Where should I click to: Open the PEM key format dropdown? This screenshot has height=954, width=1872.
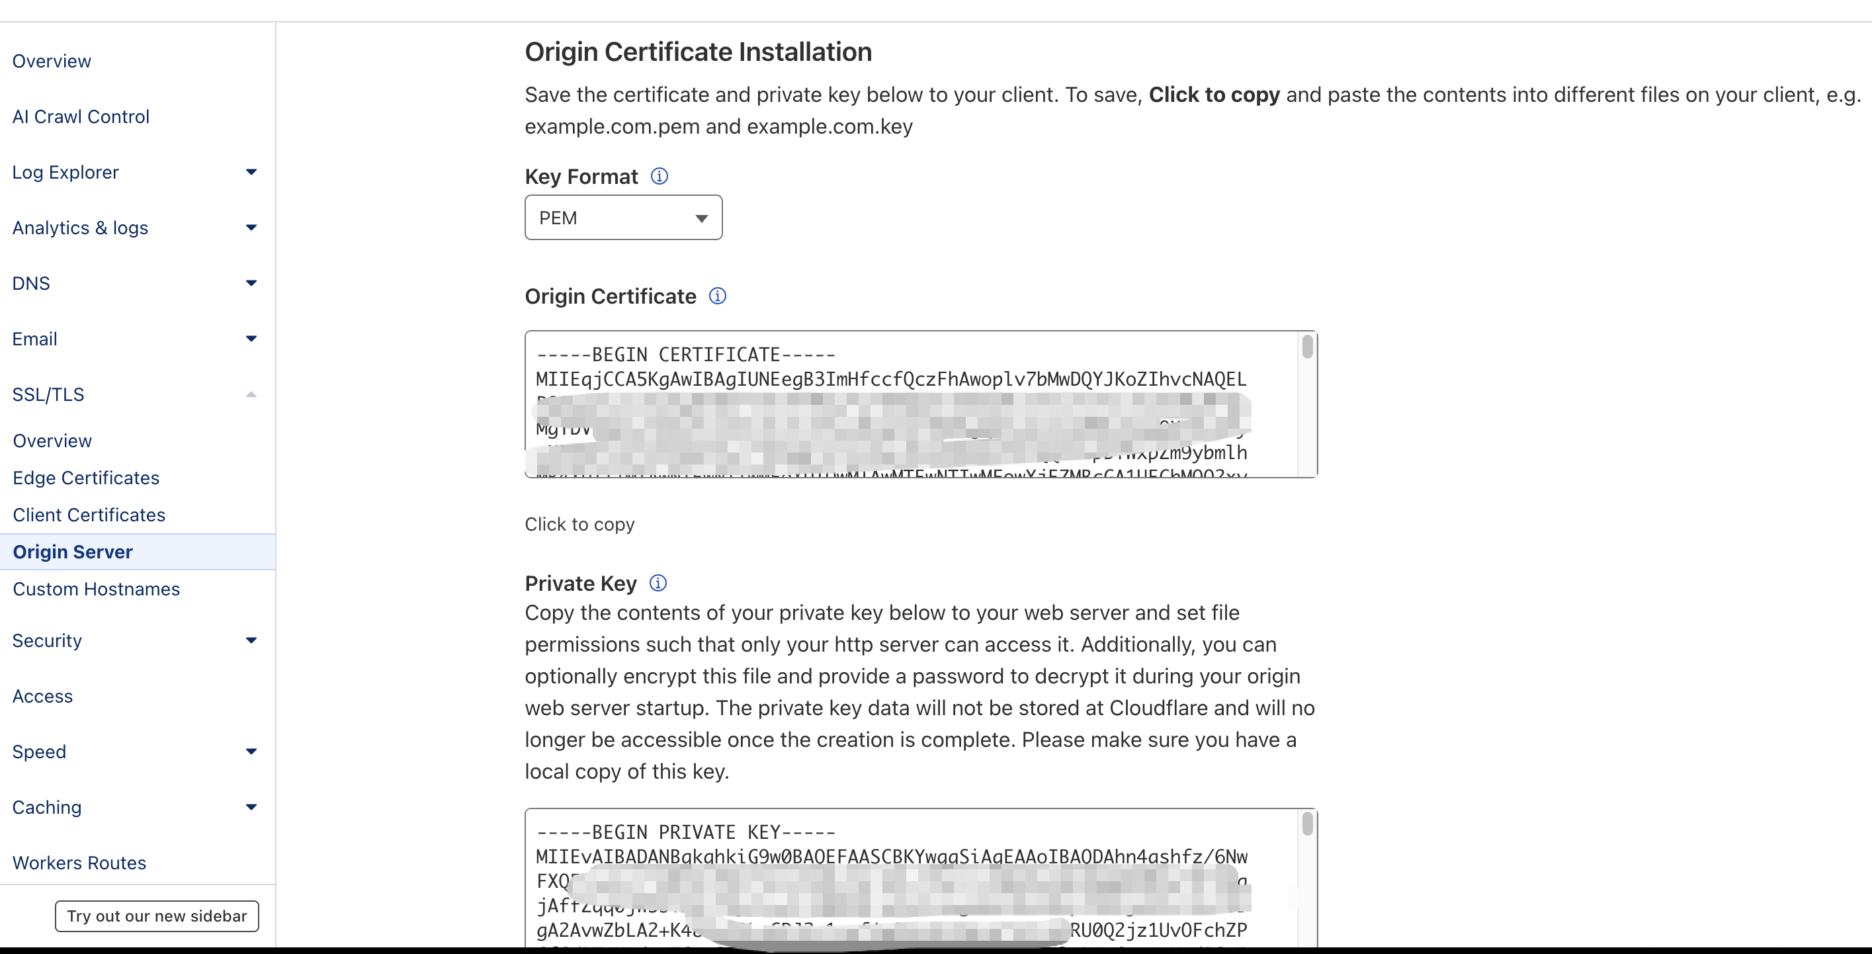[623, 218]
